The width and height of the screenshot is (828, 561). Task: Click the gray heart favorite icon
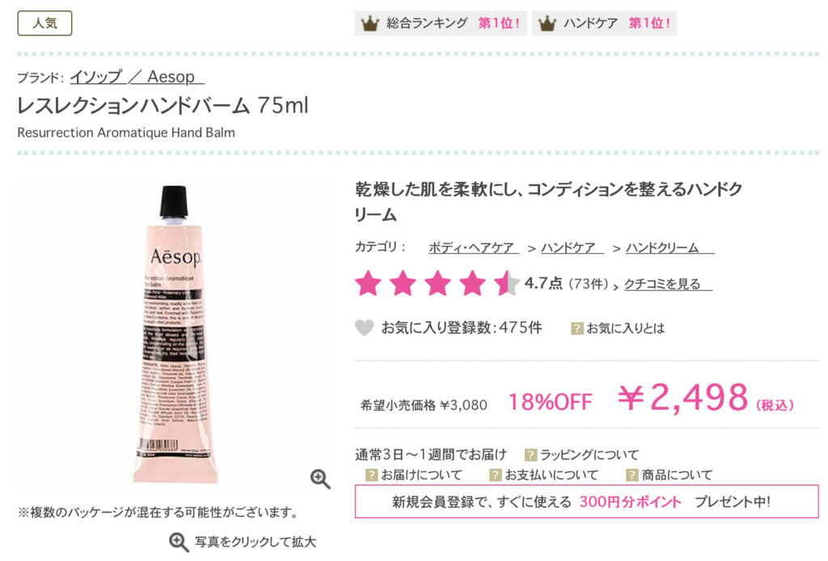coord(364,327)
